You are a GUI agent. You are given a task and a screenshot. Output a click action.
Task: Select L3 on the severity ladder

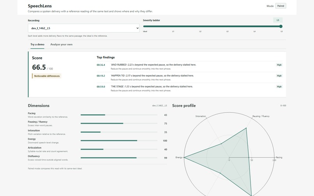[227, 31]
